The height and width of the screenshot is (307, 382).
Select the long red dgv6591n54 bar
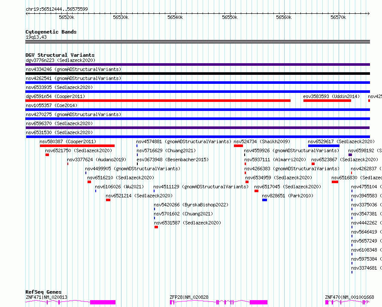(x=158, y=101)
